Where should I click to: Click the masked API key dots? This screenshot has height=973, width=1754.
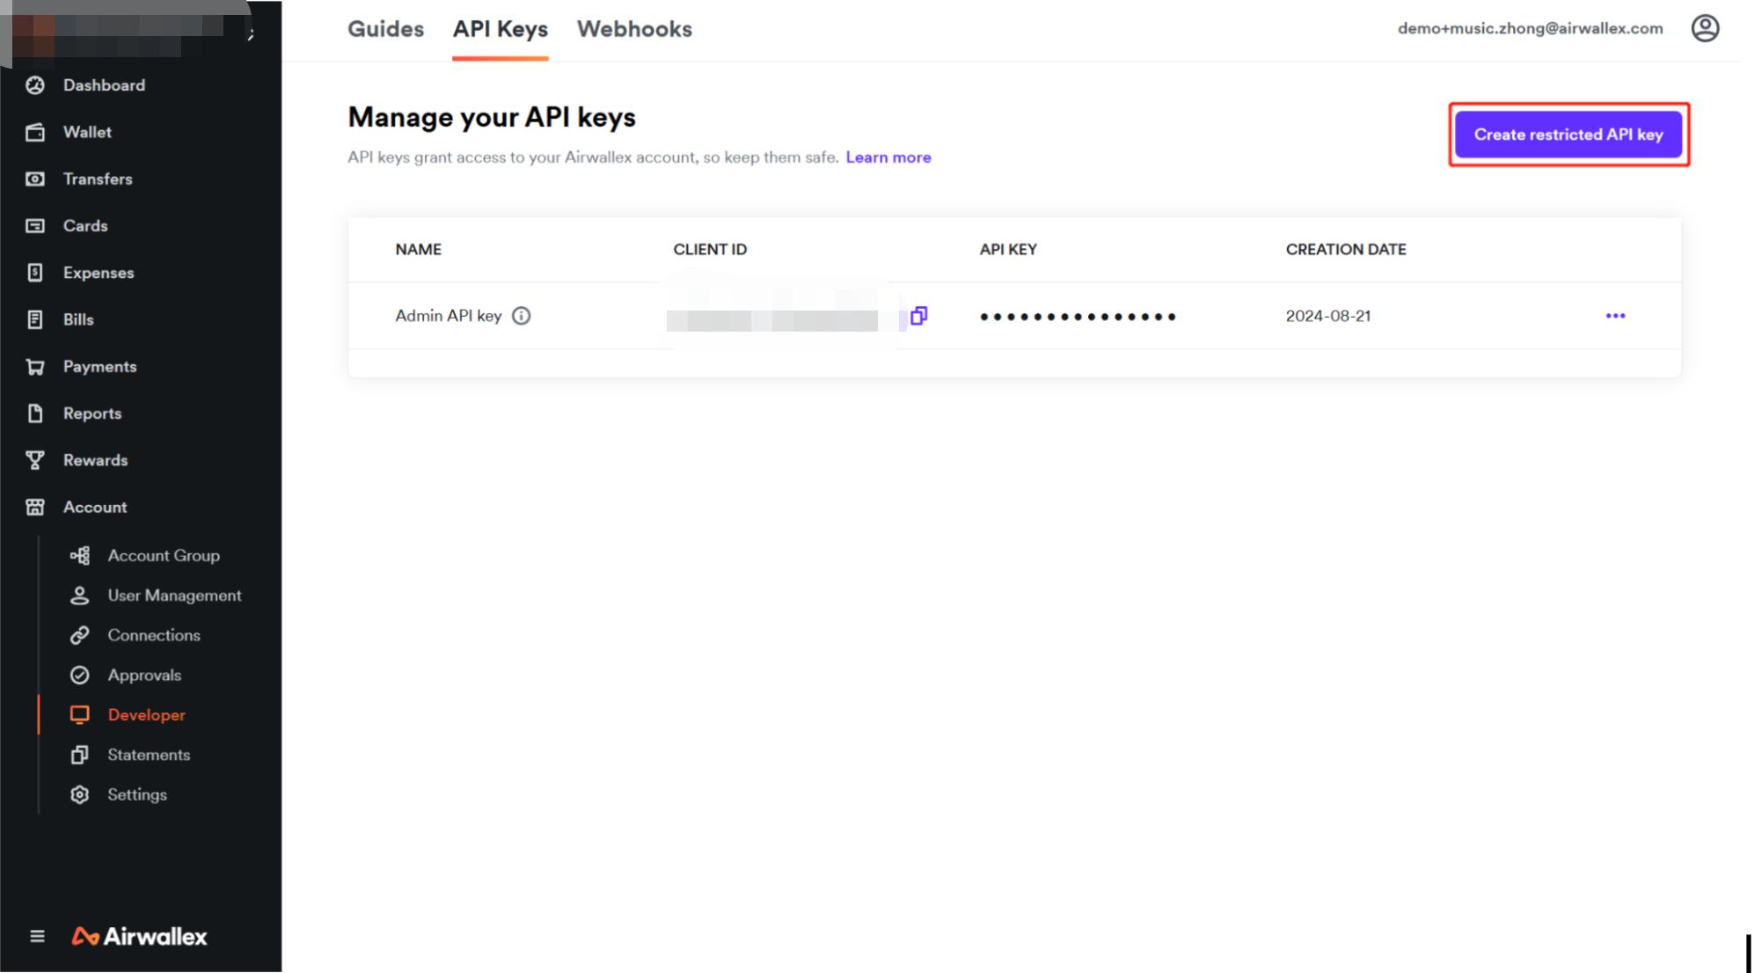(x=1078, y=317)
